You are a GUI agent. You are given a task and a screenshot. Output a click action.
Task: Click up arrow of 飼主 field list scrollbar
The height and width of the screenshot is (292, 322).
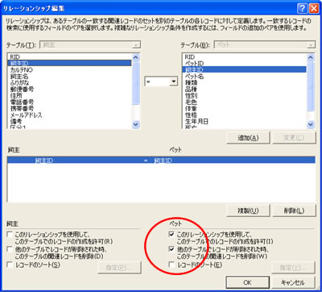click(x=136, y=57)
